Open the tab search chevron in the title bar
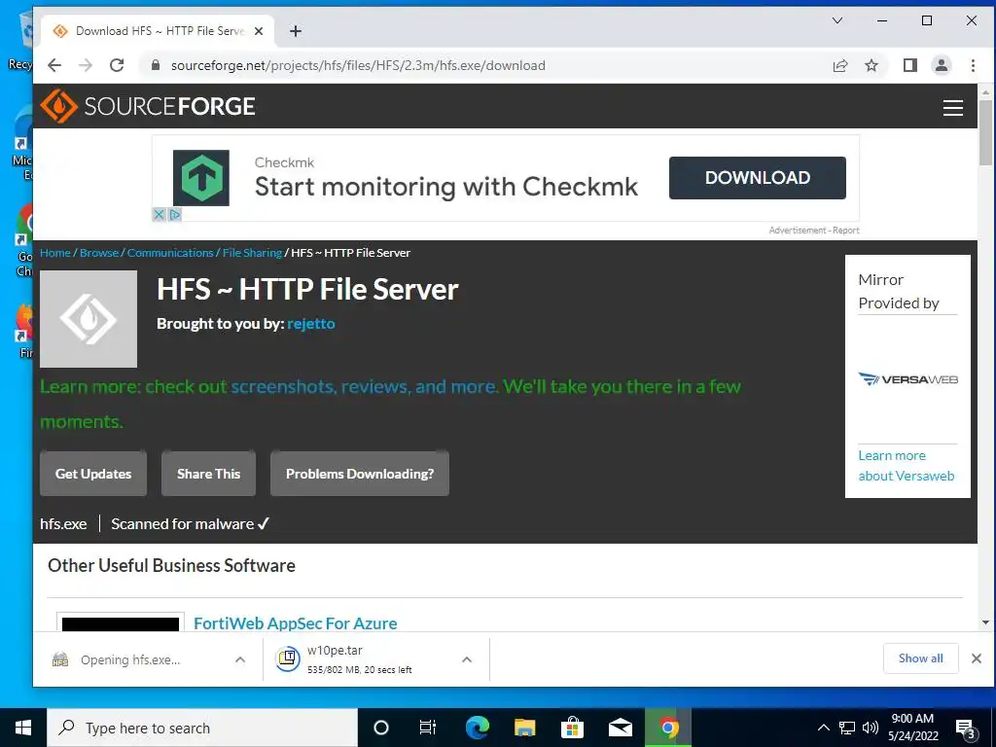This screenshot has width=996, height=747. tap(837, 20)
